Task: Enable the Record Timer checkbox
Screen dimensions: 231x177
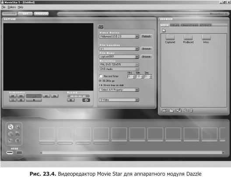Action: tap(101, 76)
